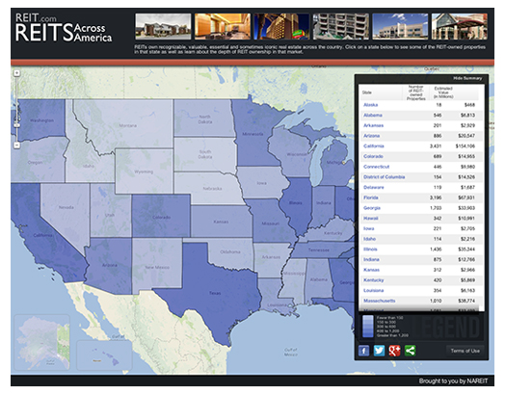Viewport: 506px width, 395px height.
Task: Click Missouri on the map
Action: coord(271,223)
